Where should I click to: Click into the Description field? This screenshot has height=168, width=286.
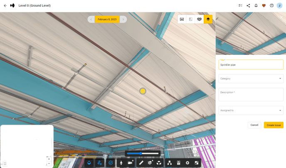point(251,94)
